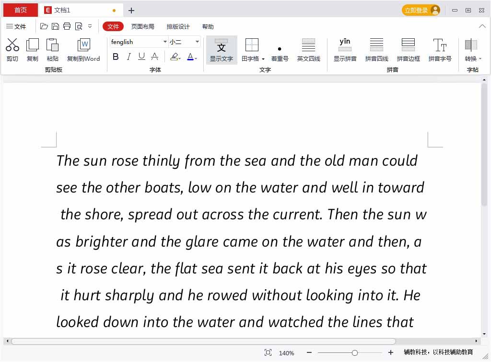Expand the 转换 dropdown arrow
491x362 pixels.
click(x=480, y=59)
